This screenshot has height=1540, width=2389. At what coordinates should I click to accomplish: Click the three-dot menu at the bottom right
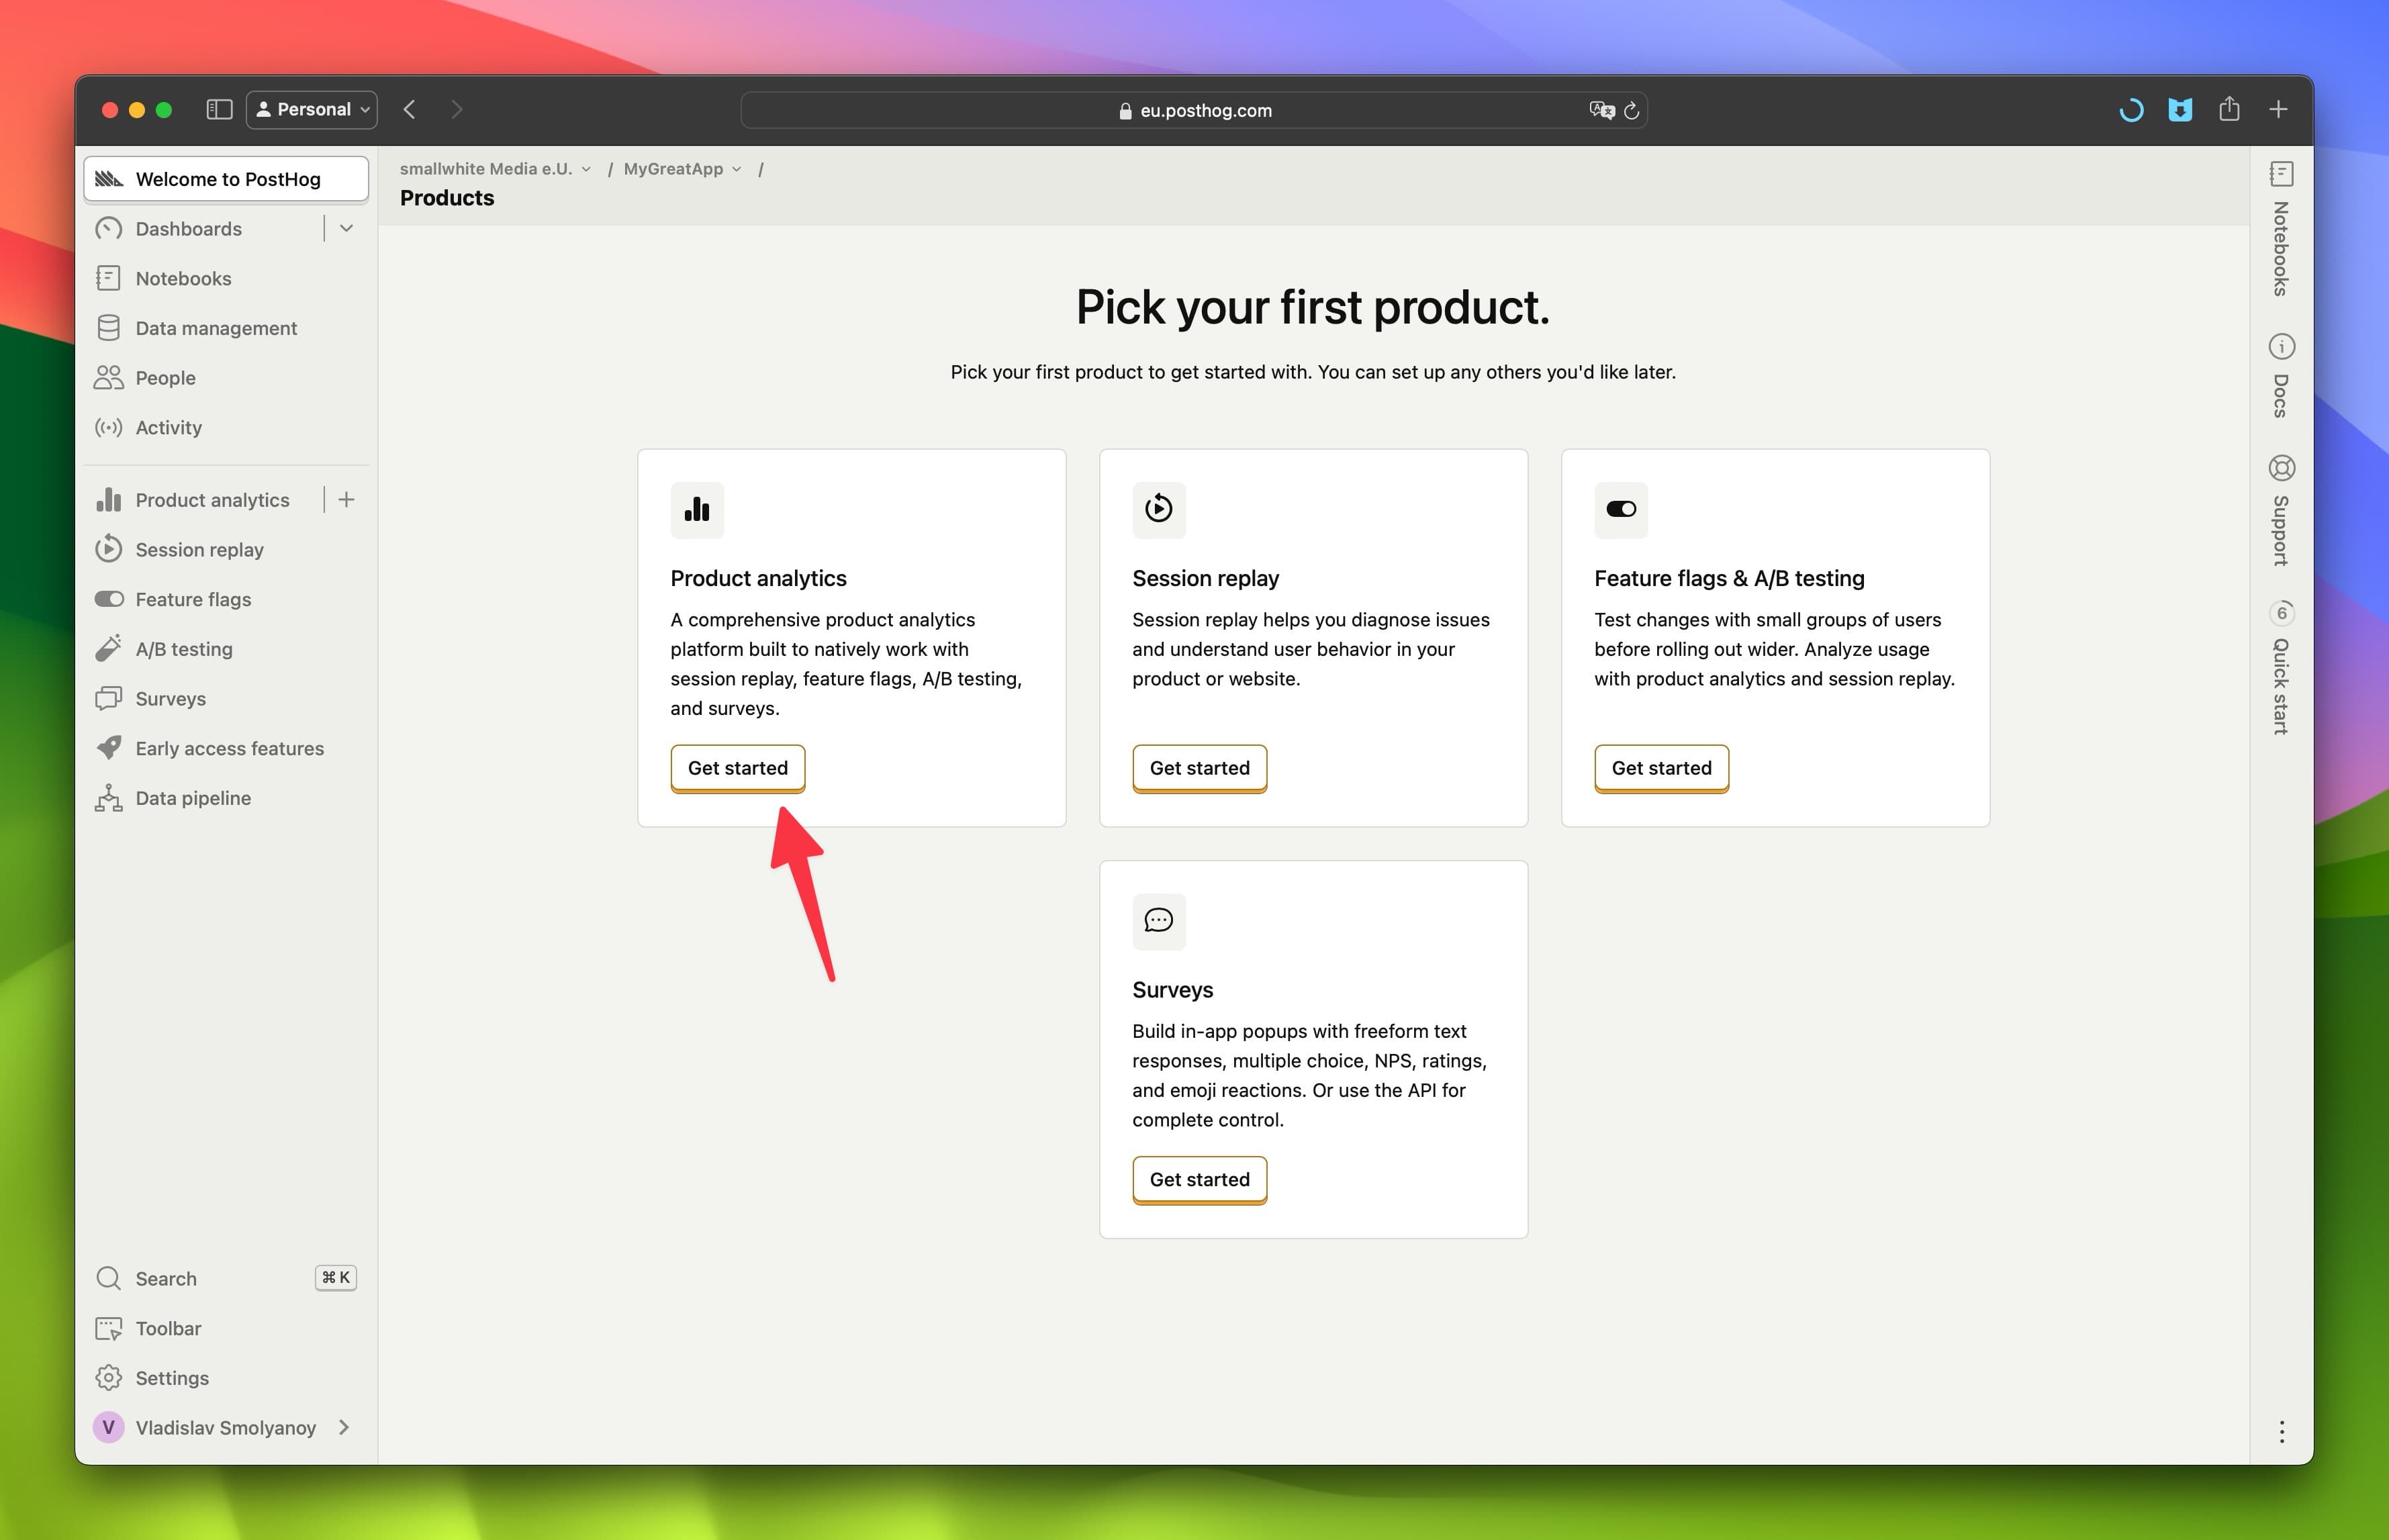(2281, 1431)
